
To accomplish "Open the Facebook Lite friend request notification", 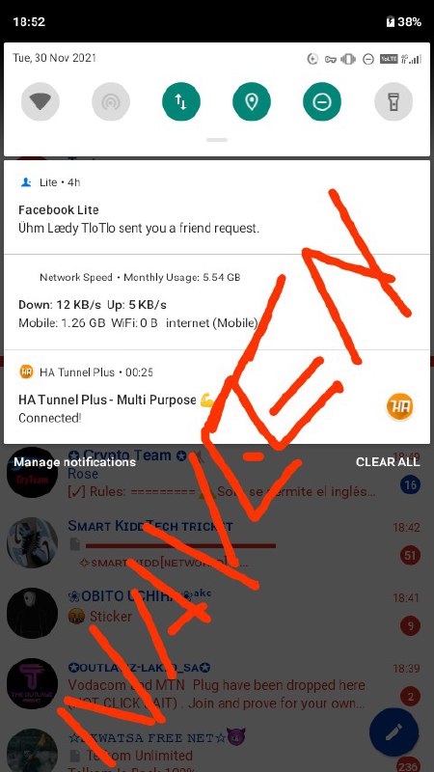I will [x=217, y=207].
